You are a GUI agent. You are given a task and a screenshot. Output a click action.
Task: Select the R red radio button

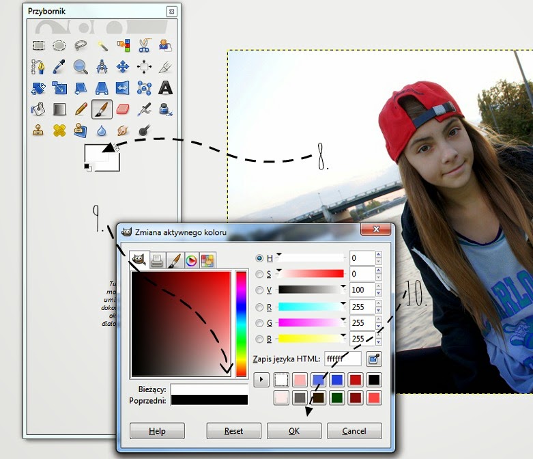(x=259, y=307)
